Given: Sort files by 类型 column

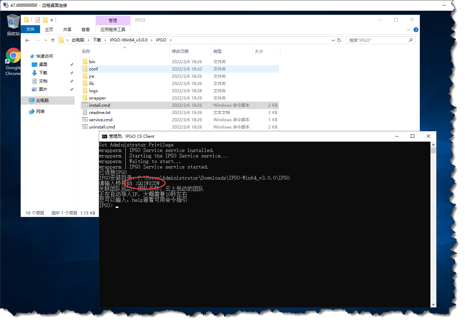Looking at the screenshot, I should [217, 51].
